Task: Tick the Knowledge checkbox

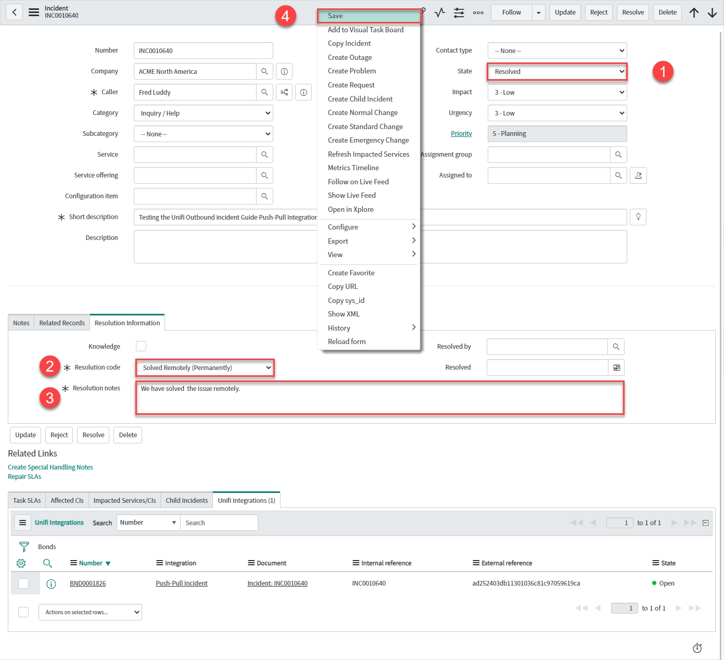Action: click(x=141, y=346)
